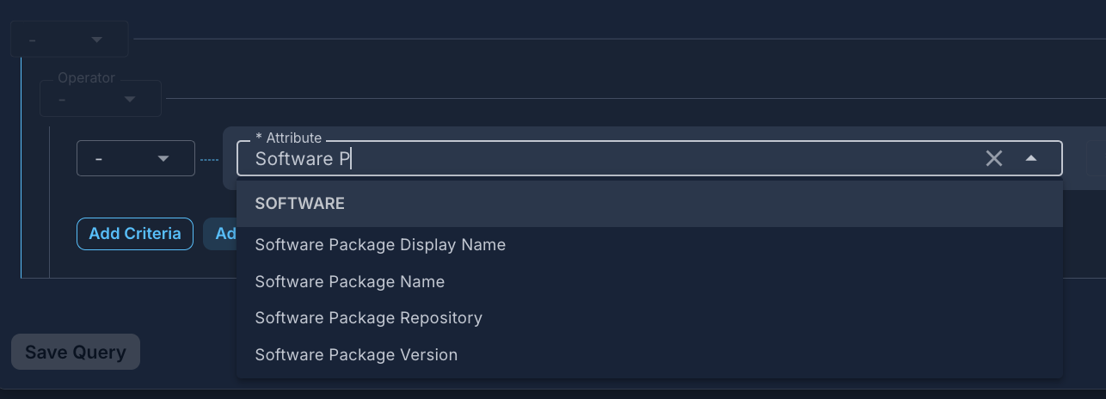The width and height of the screenshot is (1106, 399).
Task: Select Software Package Version from the list
Action: 356,355
